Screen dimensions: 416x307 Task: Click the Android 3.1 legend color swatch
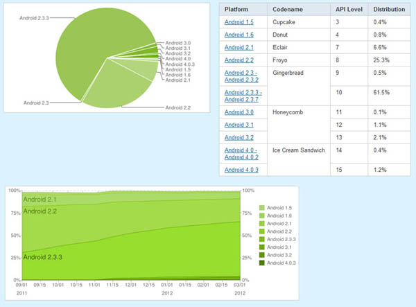pyautogui.click(x=261, y=247)
